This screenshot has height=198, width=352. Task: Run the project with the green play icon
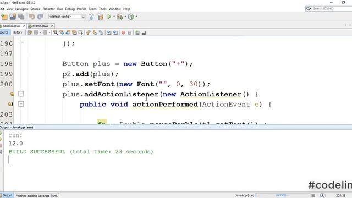click(109, 16)
